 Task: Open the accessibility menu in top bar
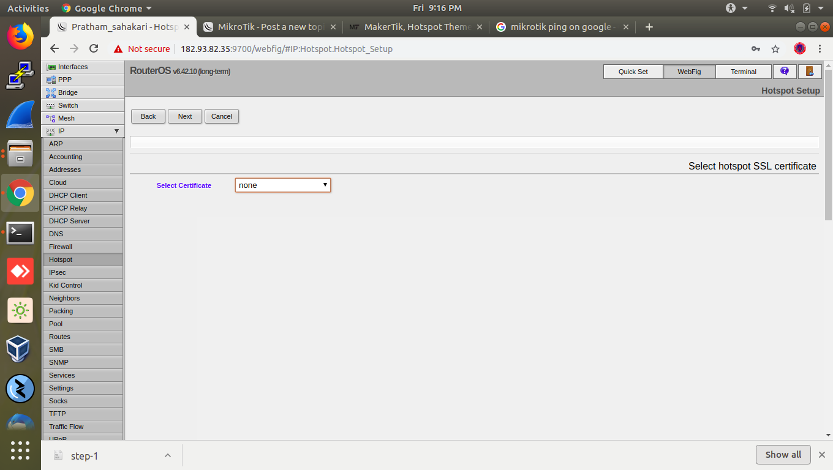[x=737, y=9]
